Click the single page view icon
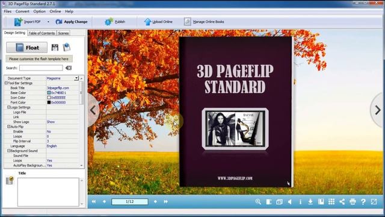385x217 pixels. click(x=269, y=202)
